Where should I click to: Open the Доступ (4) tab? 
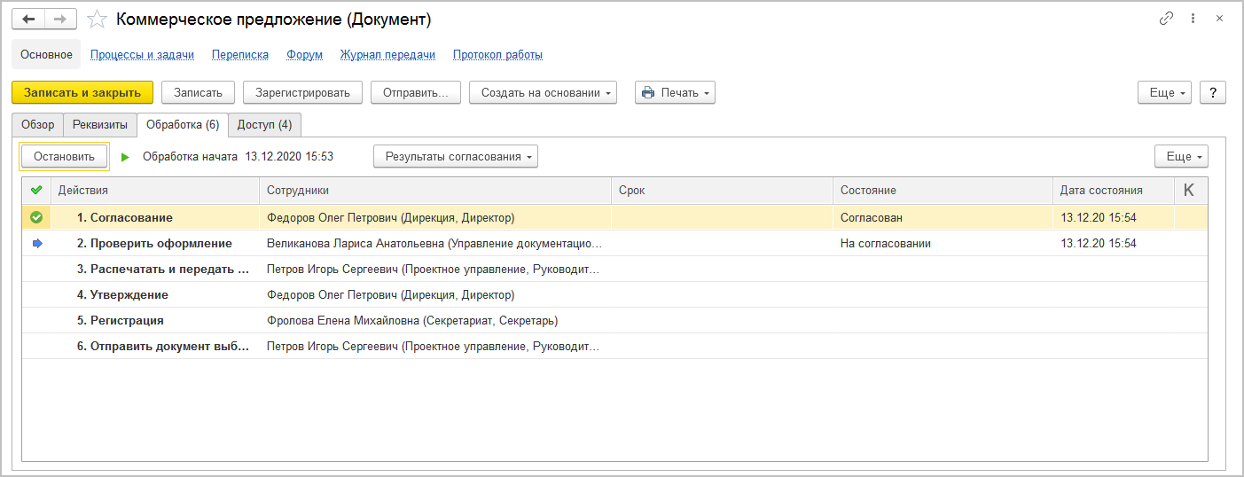tap(264, 125)
